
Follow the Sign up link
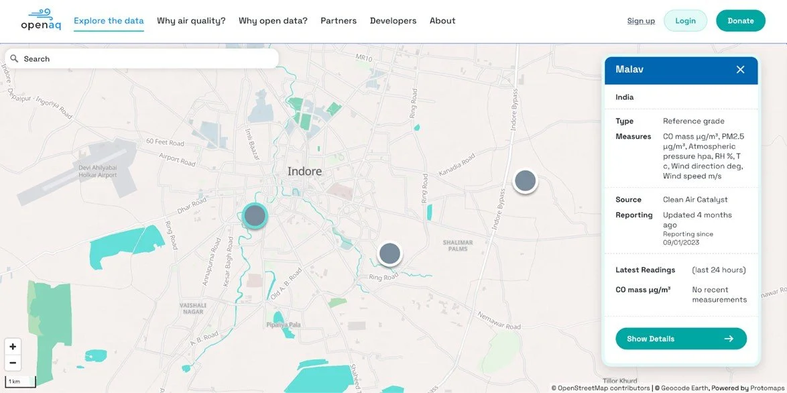click(x=641, y=21)
